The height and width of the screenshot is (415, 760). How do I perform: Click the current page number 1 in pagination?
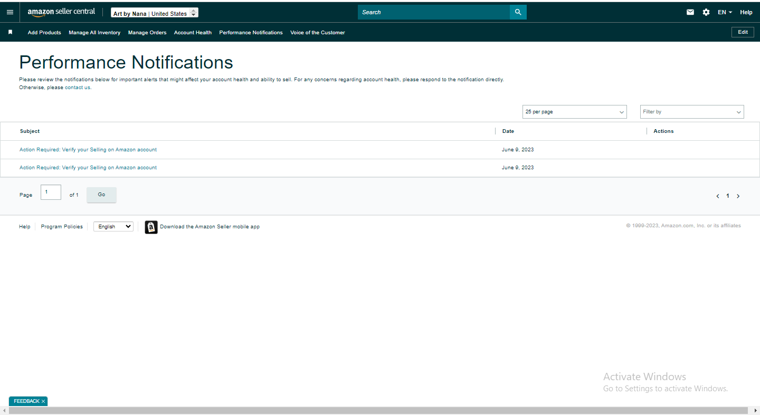pyautogui.click(x=728, y=196)
